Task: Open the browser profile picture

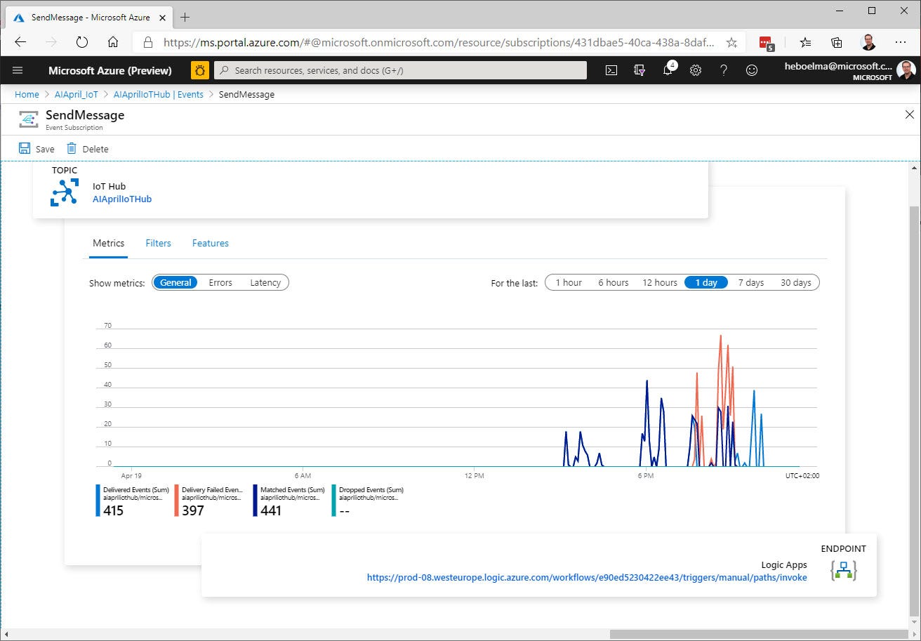Action: point(868,42)
